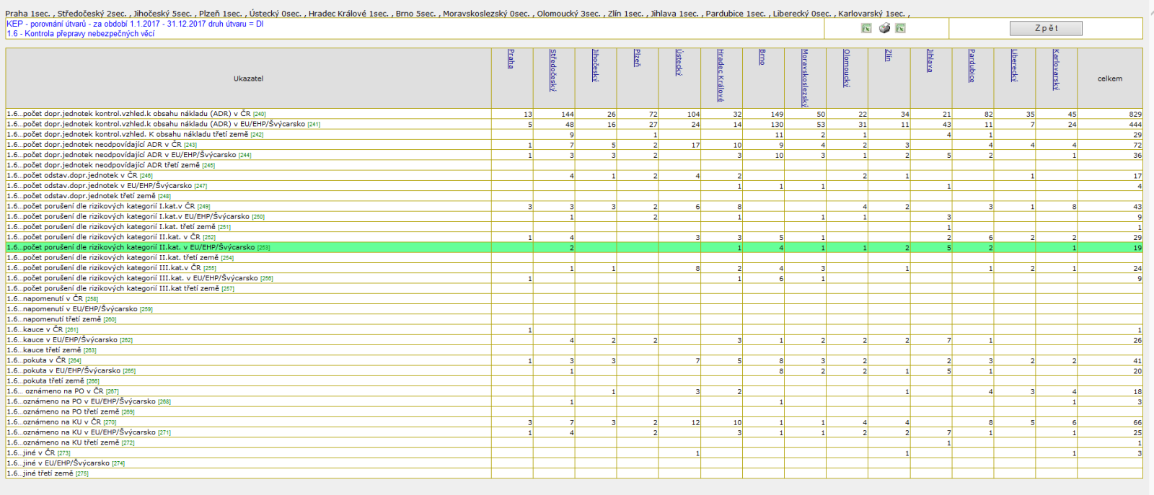The image size is (1154, 495).
Task: Select row 'III.kat.v ČR [255]'
Action: tap(574, 268)
